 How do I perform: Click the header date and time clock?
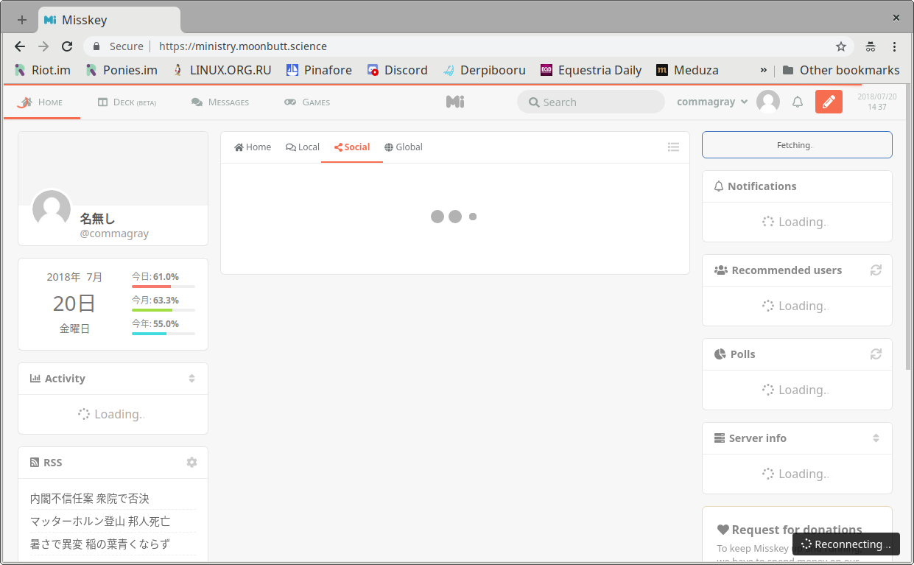pos(877,102)
